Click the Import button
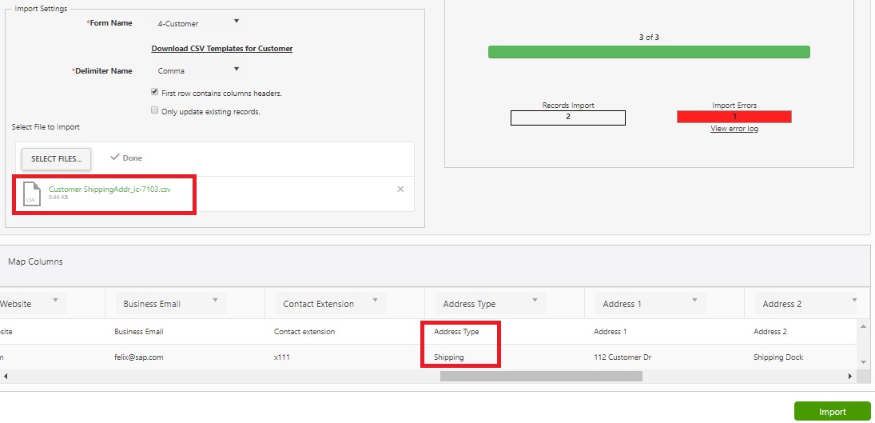 (832, 412)
